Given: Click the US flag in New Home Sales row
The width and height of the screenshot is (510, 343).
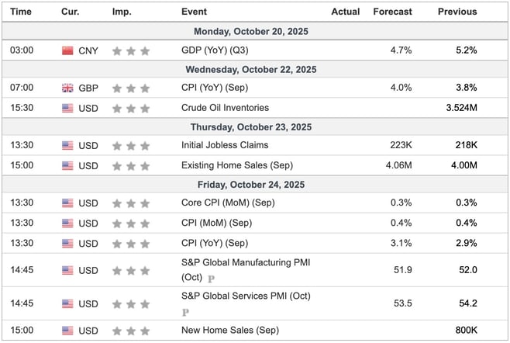Looking at the screenshot, I should click(x=67, y=331).
